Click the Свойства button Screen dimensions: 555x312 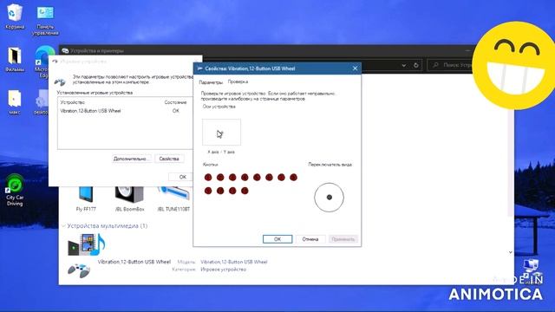coord(169,159)
